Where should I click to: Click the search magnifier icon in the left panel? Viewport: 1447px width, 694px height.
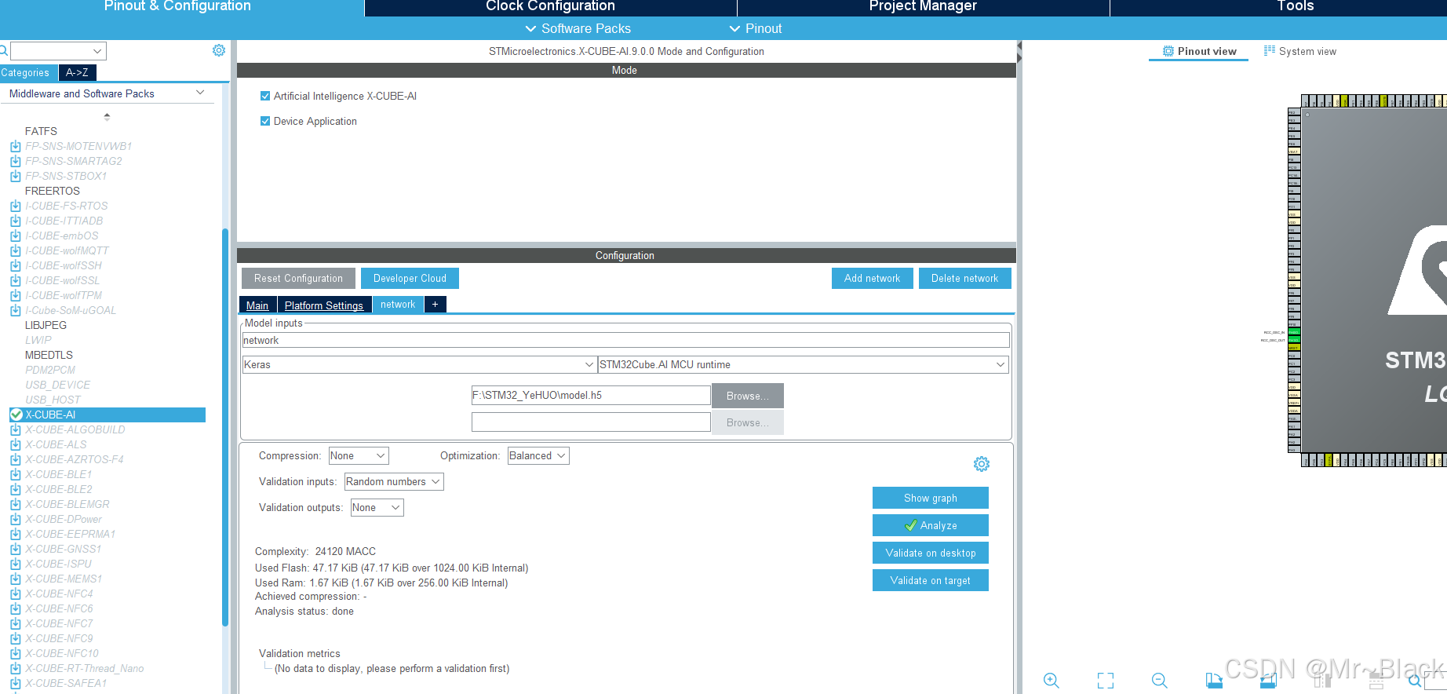[3, 51]
